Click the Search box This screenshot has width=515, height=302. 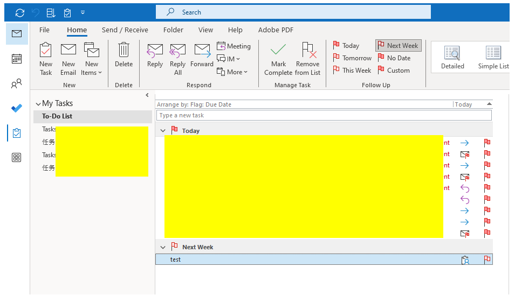point(293,12)
